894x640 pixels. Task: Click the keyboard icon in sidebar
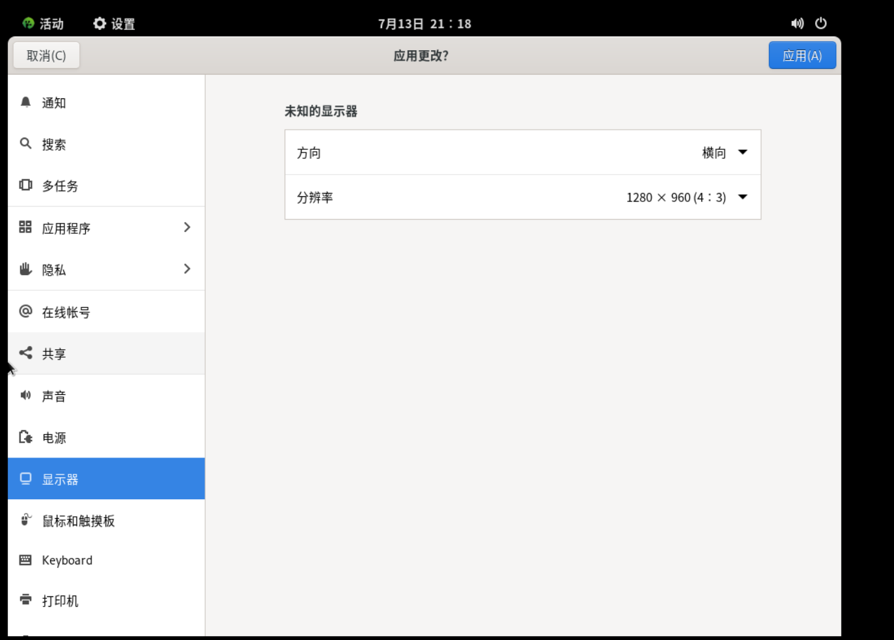[25, 560]
